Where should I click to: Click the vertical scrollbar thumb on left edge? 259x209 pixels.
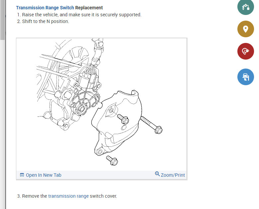[2, 20]
